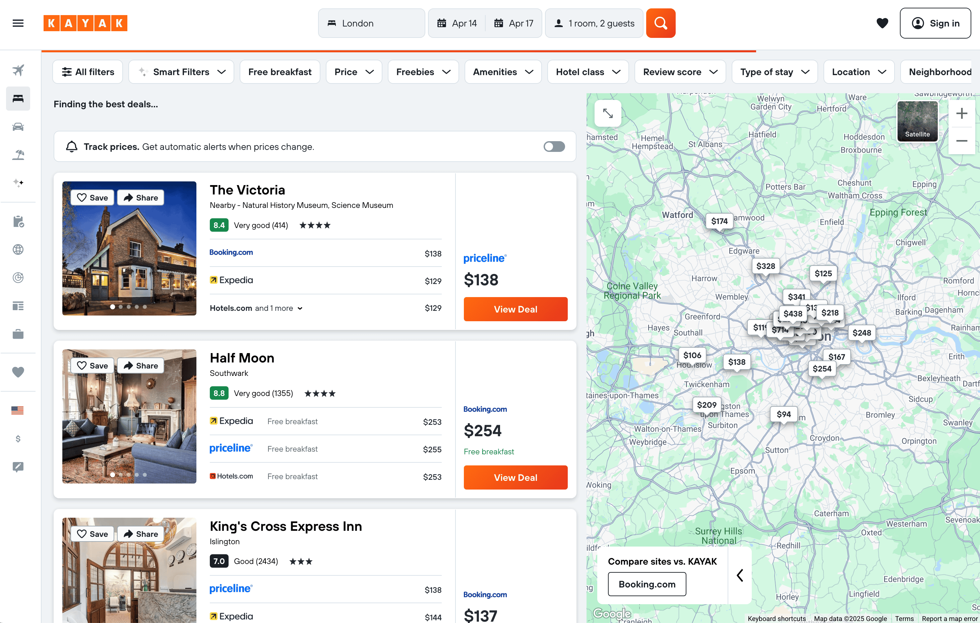Save The Victoria hotel to favorites
Viewport: 980px width, 623px height.
coord(93,197)
